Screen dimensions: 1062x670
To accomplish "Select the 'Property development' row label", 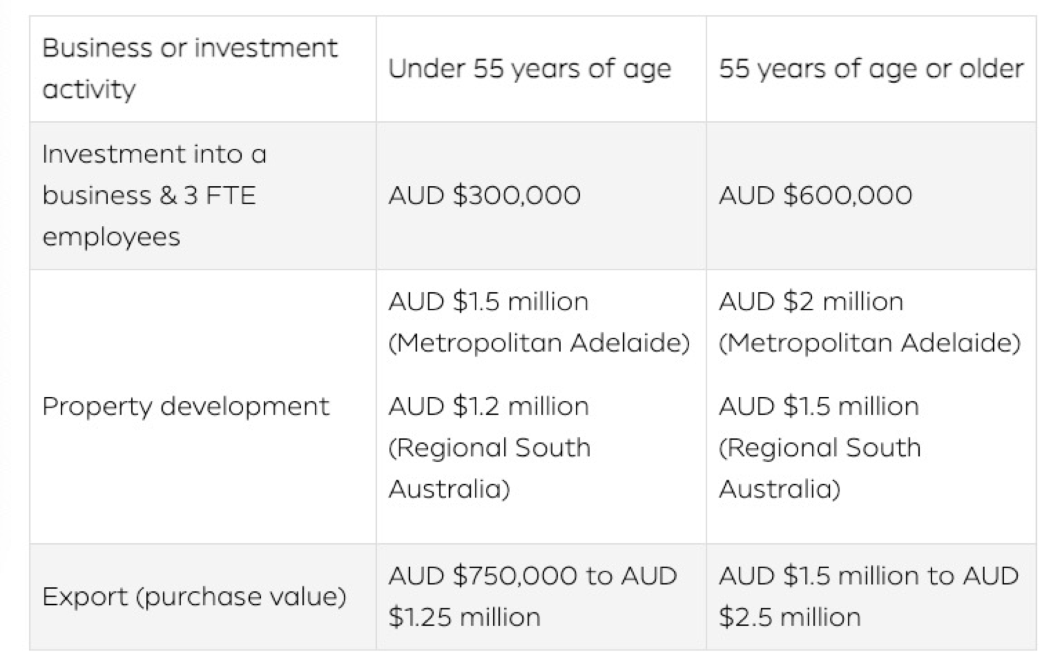I will pos(186,407).
